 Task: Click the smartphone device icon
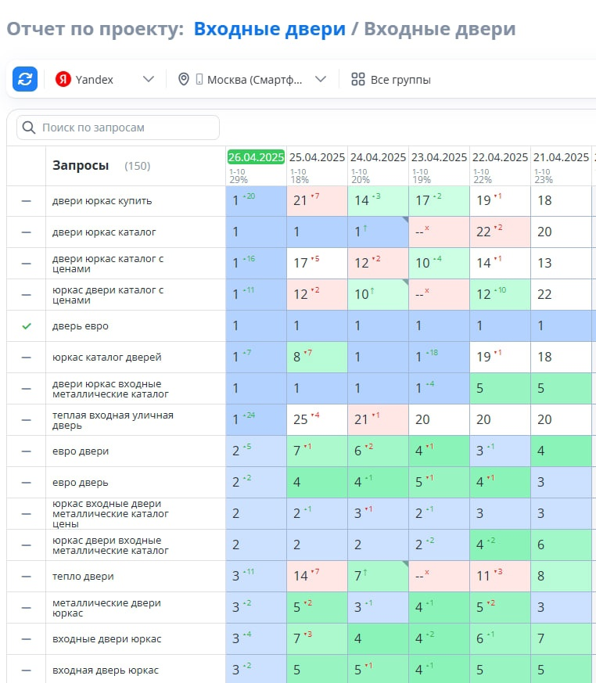coord(199,79)
